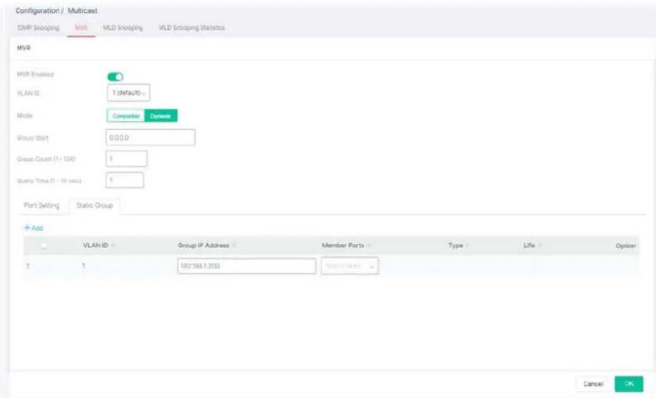Click the Multicast breadcrumb
Screen dimensions: 656x398
click(83, 10)
